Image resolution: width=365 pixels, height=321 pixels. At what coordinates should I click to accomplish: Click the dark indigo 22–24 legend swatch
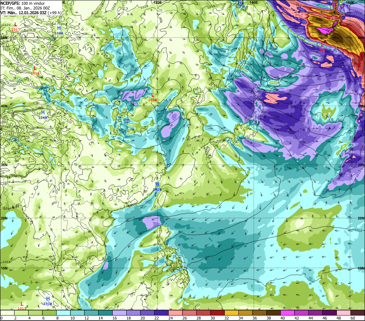coord(162,313)
